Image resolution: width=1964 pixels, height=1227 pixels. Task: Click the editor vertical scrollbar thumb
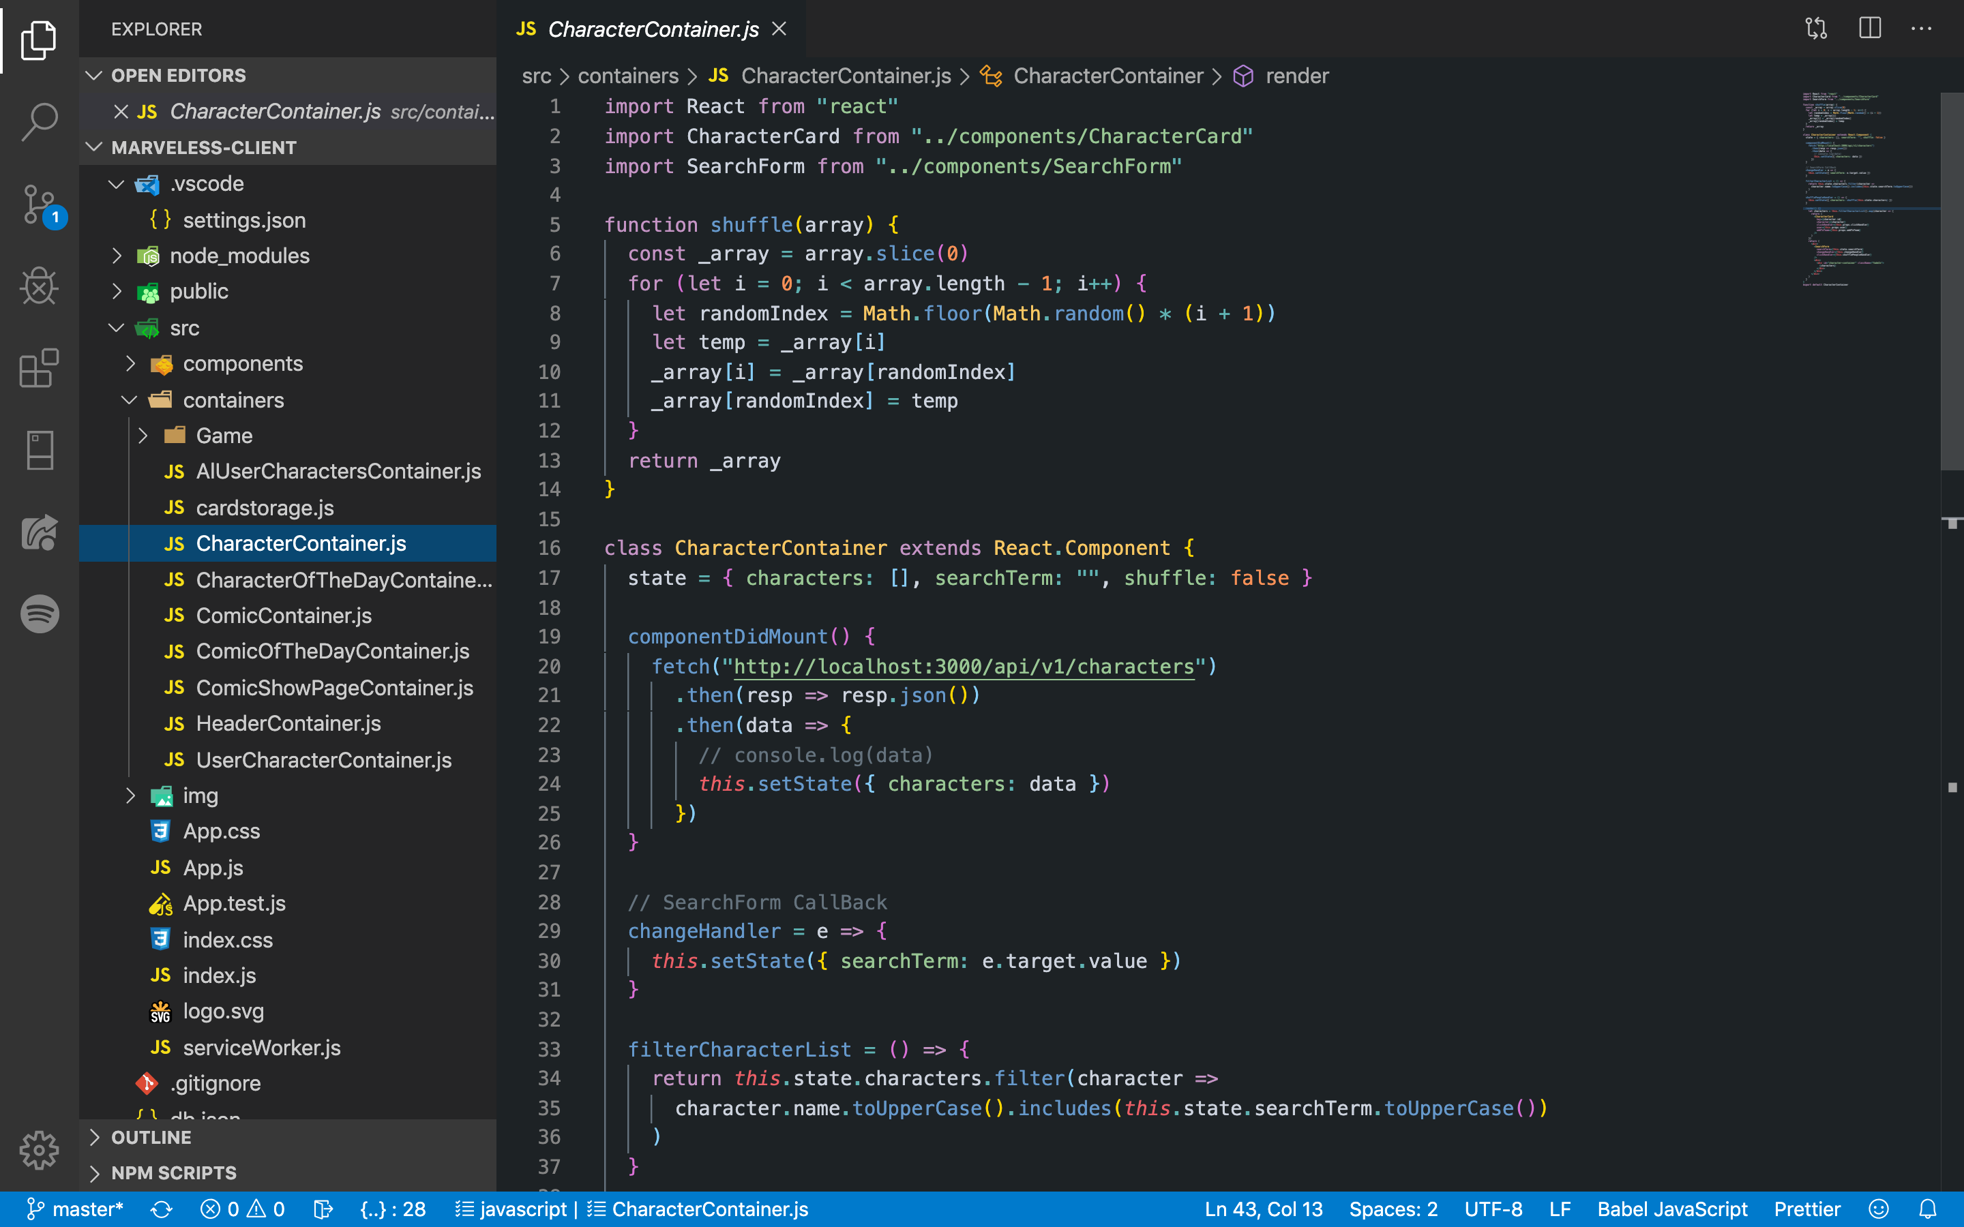pyautogui.click(x=1951, y=280)
